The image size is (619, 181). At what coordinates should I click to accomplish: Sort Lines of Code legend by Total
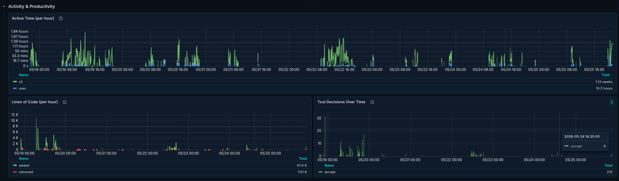[303, 159]
